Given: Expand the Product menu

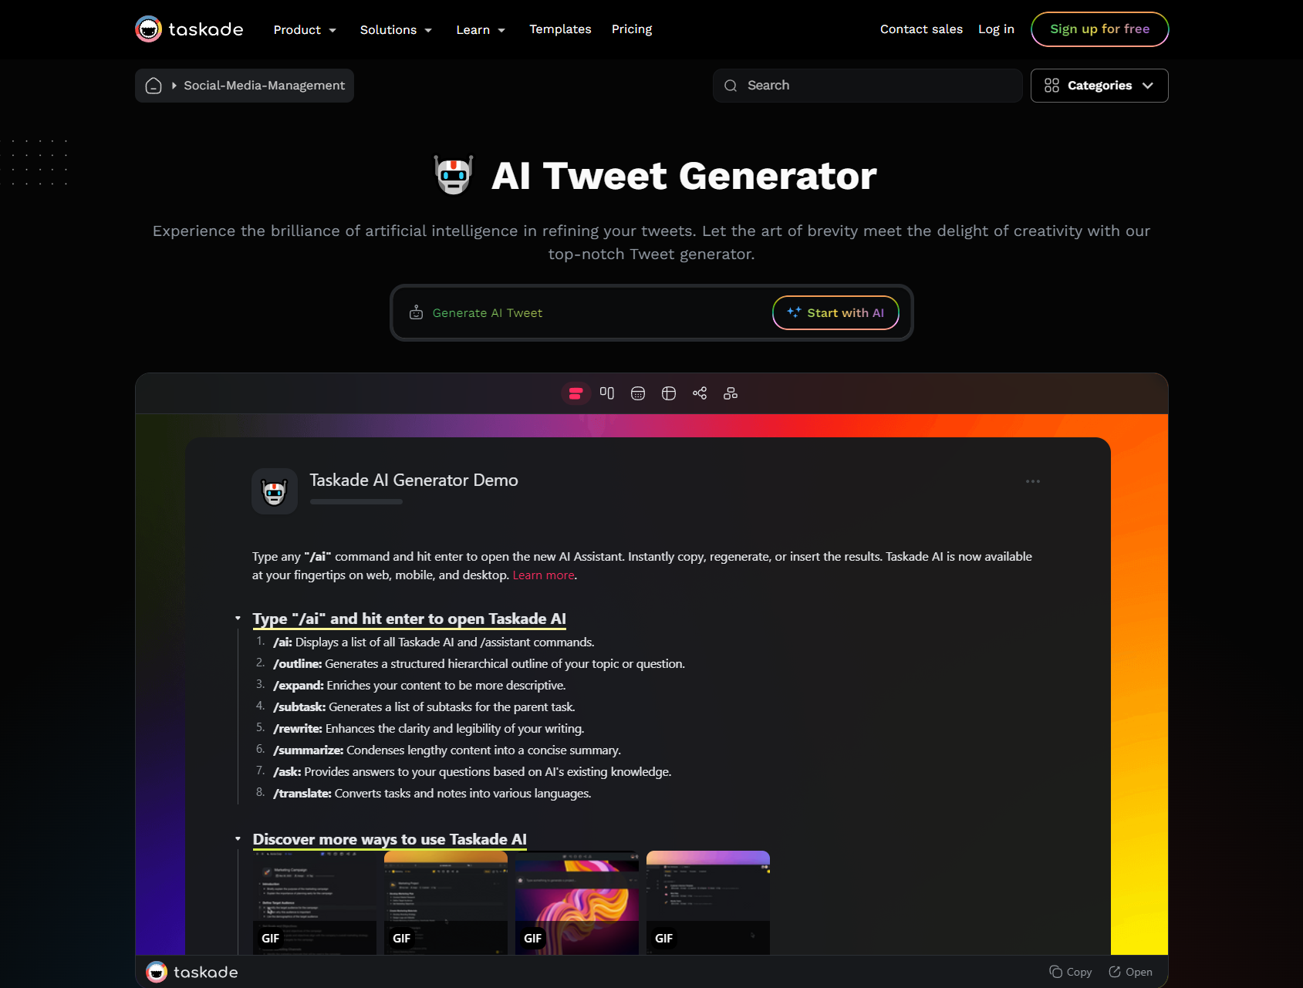Looking at the screenshot, I should point(305,29).
